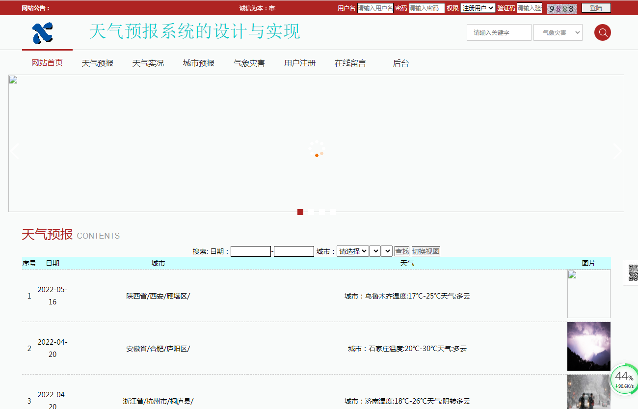
Task: Refresh the 9888 captcha image
Action: coord(562,8)
